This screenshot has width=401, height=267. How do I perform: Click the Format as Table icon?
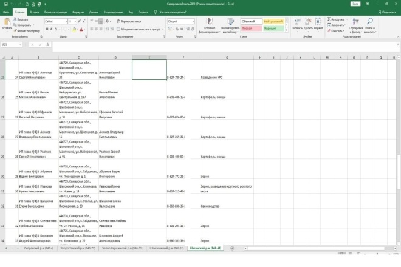(x=231, y=22)
